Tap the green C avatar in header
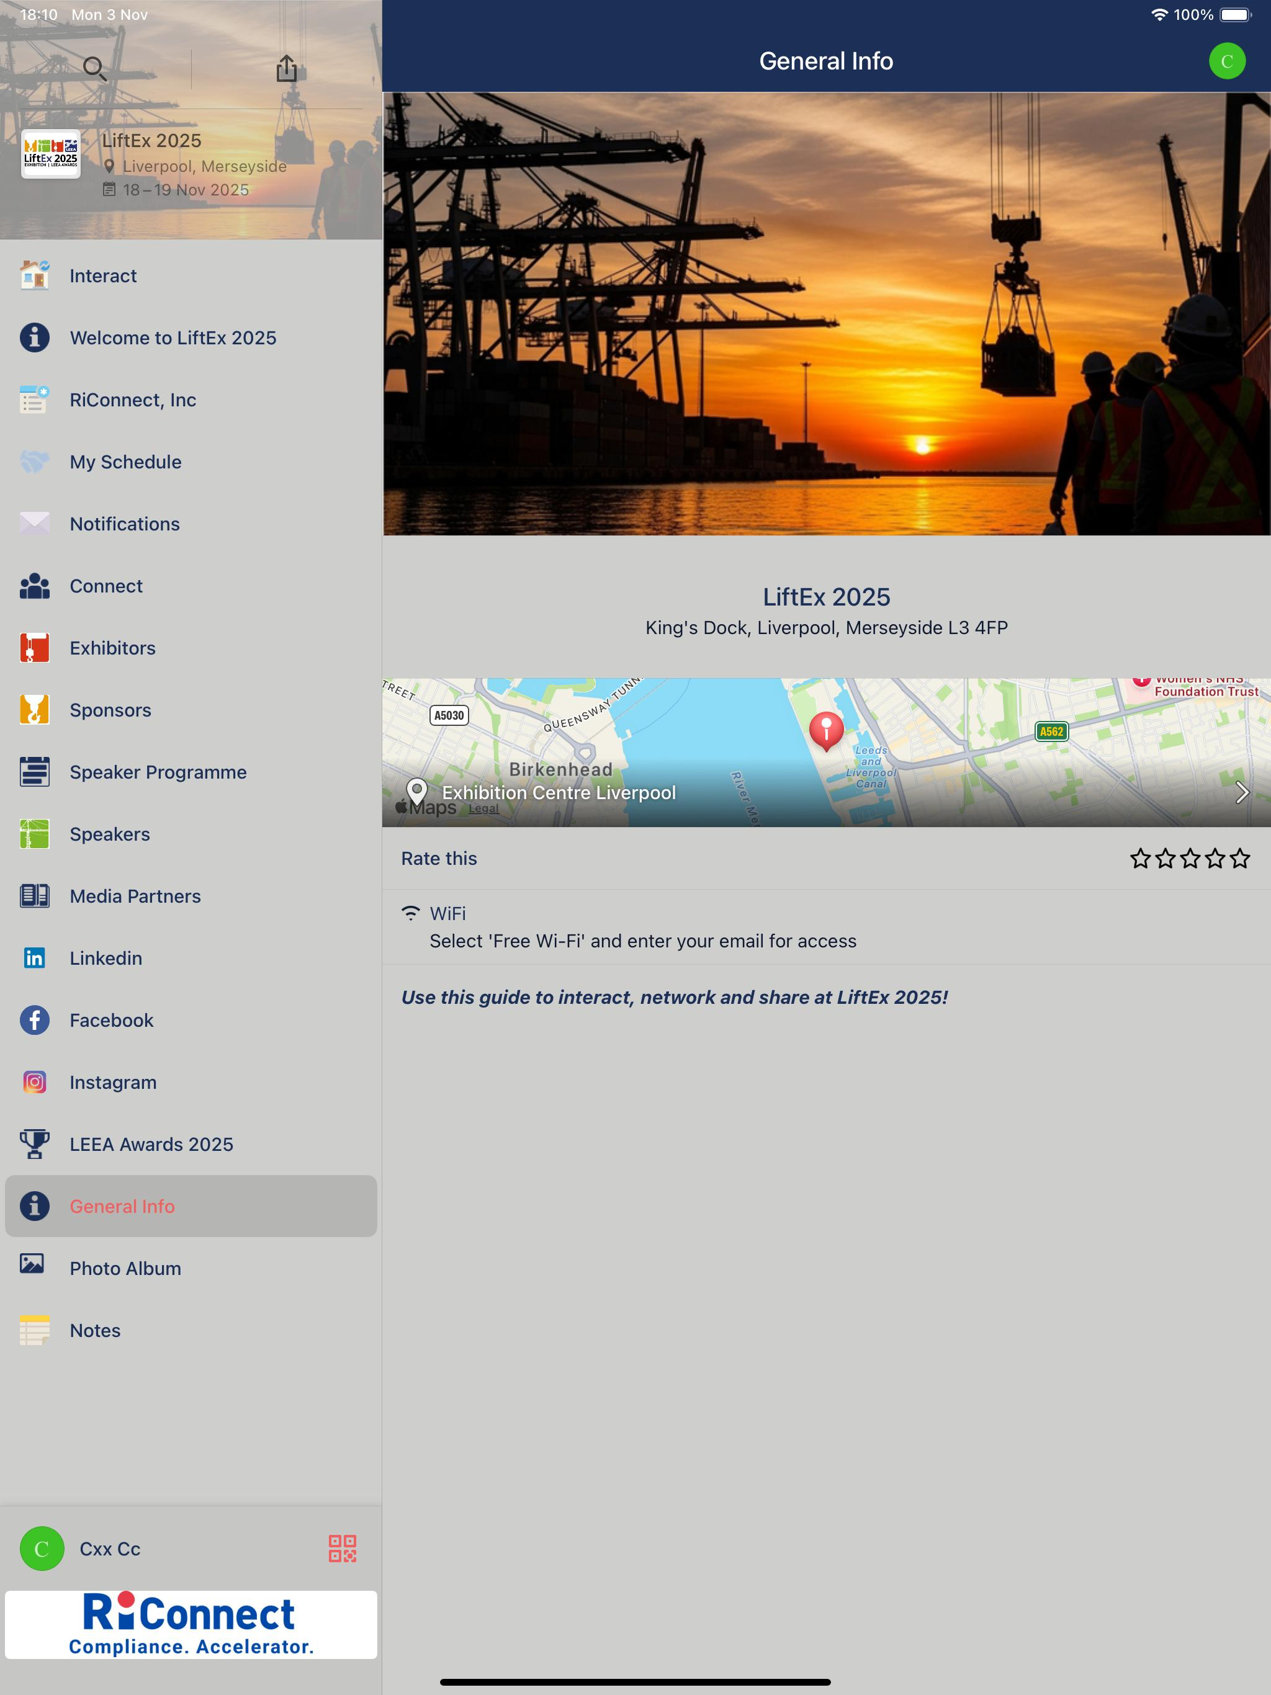1271x1695 pixels. (x=1226, y=61)
